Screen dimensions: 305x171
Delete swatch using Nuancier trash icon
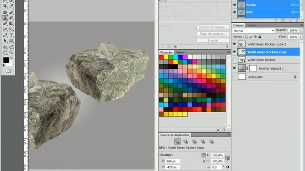(x=224, y=130)
